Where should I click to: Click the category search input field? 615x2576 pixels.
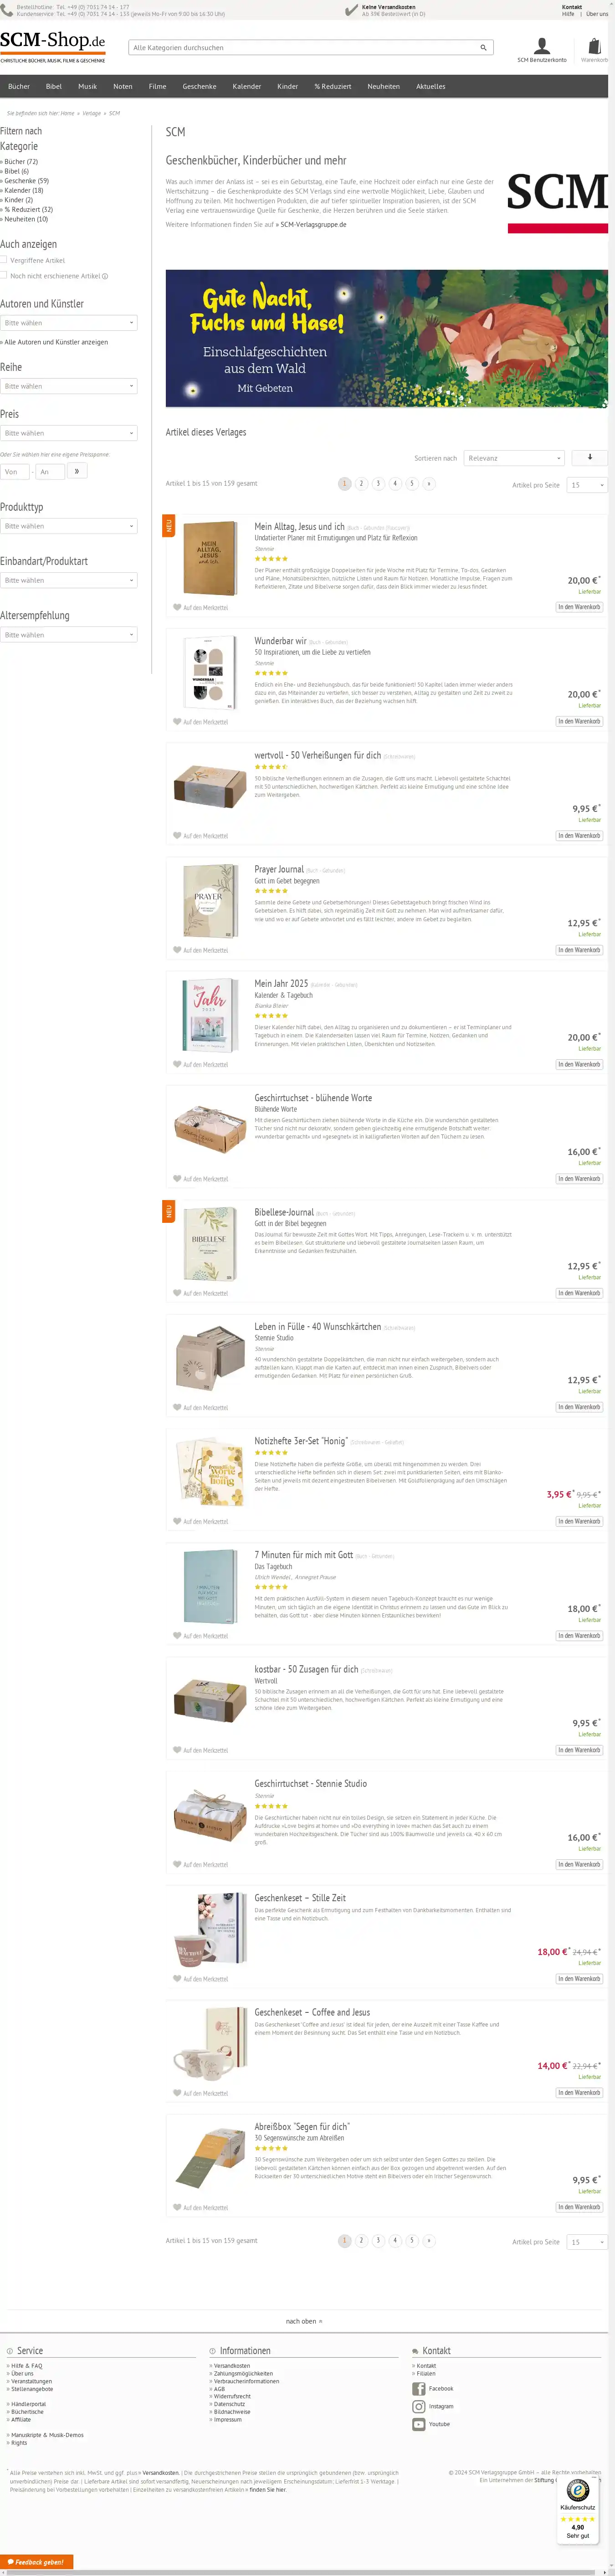(x=300, y=47)
